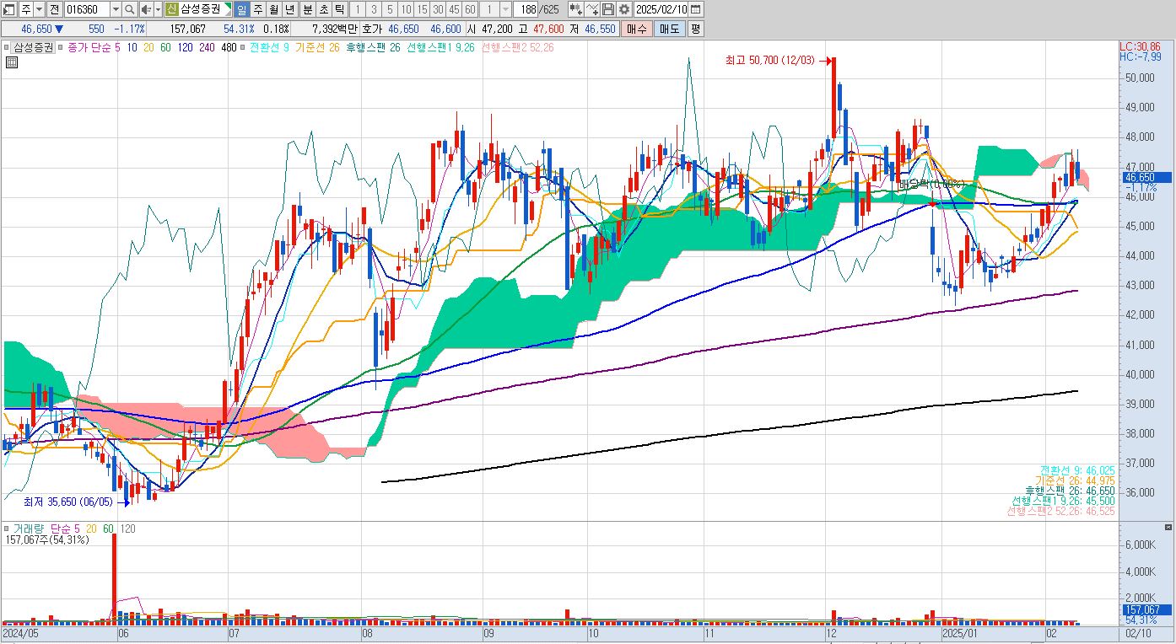
Task: Click the window layout icon at top-left
Action: (x=8, y=9)
